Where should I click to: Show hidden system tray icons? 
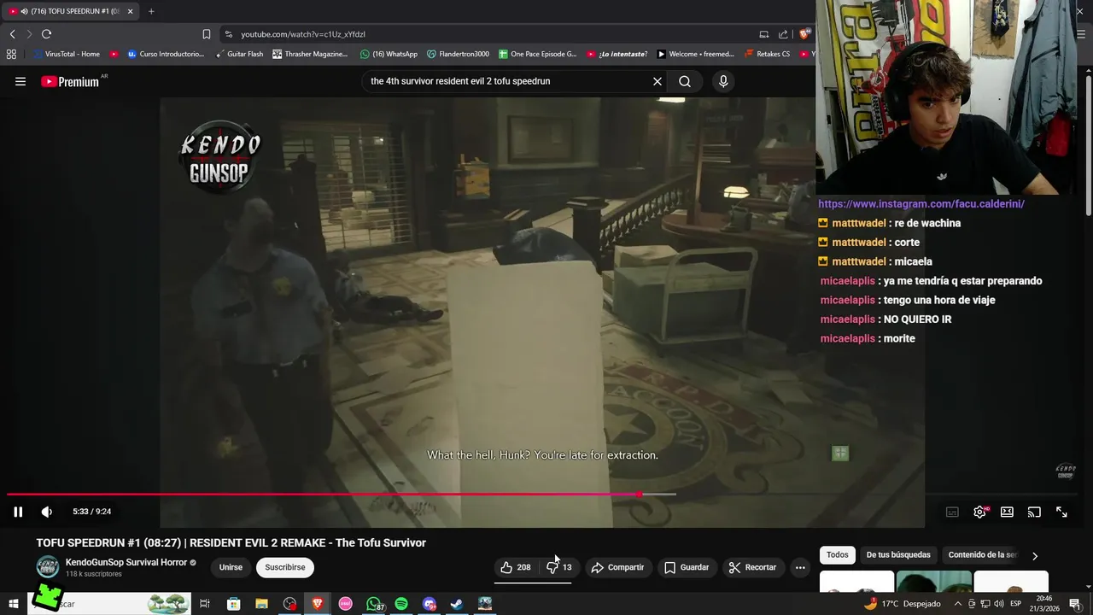957,604
